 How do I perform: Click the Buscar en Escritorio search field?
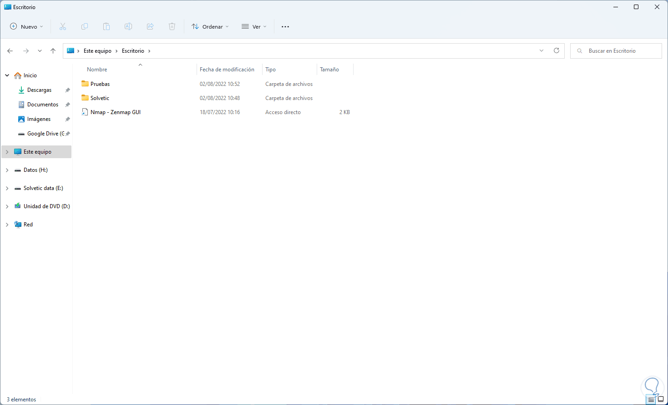[616, 51]
